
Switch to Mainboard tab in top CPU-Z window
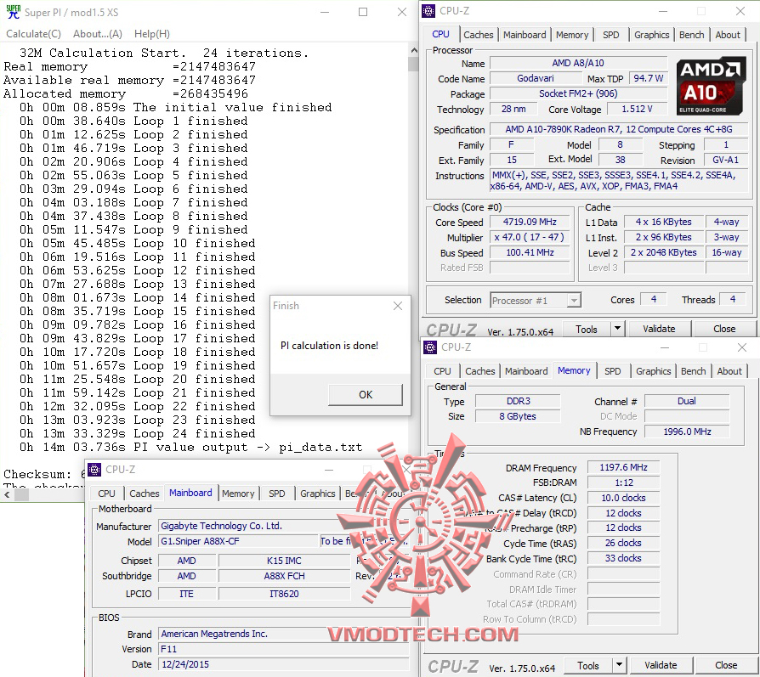(x=525, y=35)
